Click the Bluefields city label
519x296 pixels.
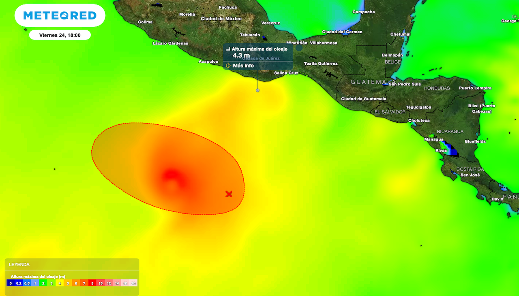(475, 141)
